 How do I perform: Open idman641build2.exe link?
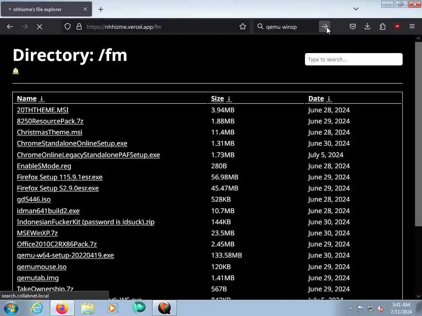[48, 211]
